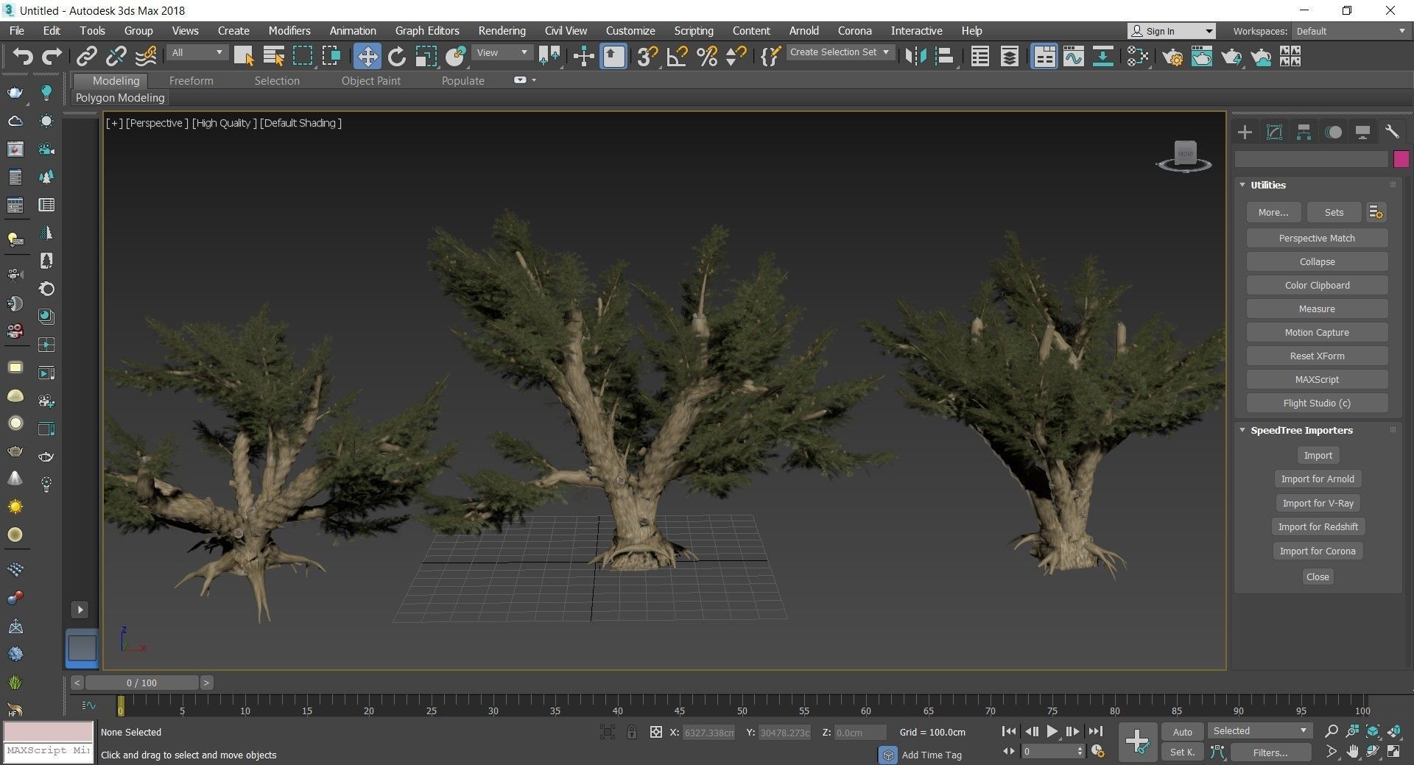Open the Create command panel tab

click(x=1245, y=133)
